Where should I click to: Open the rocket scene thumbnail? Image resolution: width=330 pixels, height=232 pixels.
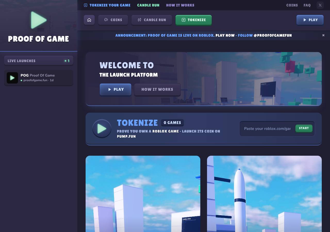coord(264,194)
